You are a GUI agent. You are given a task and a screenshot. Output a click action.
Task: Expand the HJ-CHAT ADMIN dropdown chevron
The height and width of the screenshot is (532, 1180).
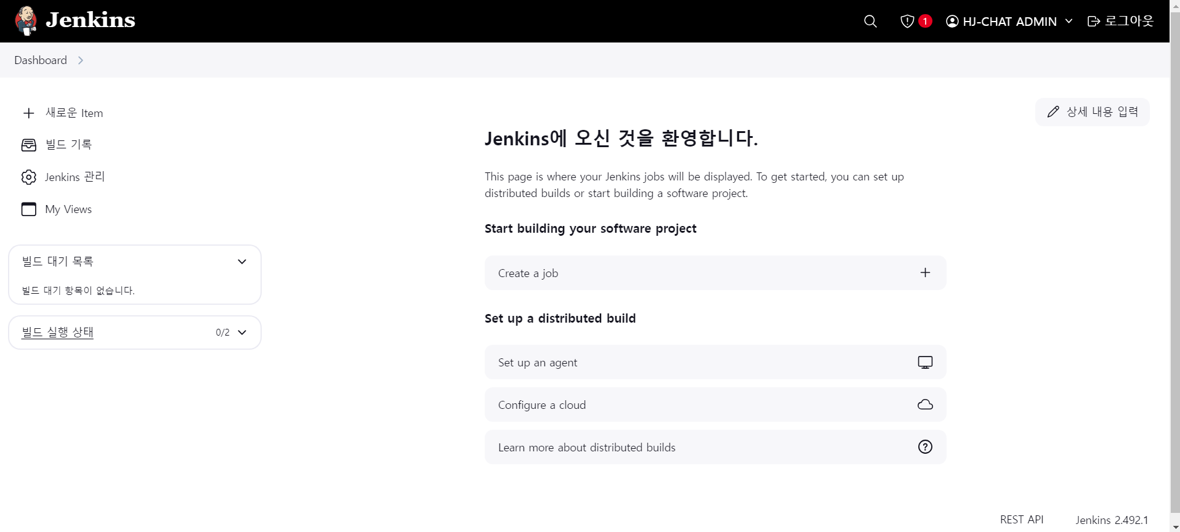pyautogui.click(x=1069, y=22)
